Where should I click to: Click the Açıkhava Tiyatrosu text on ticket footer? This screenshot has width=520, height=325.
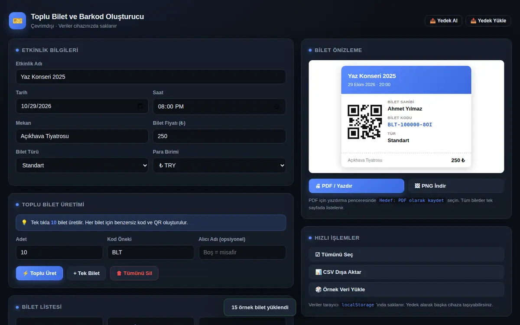click(365, 160)
